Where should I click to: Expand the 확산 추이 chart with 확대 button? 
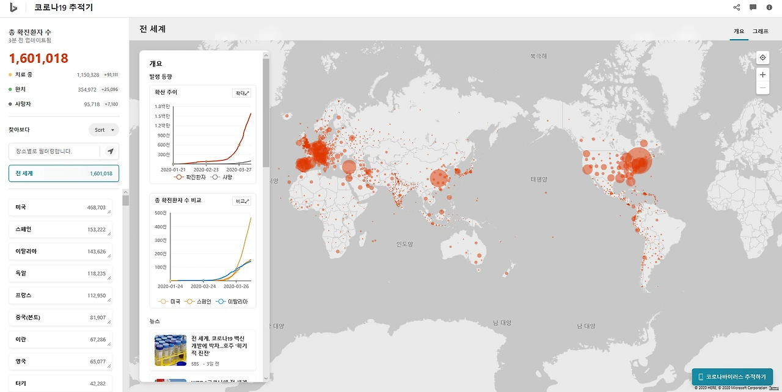pyautogui.click(x=242, y=93)
